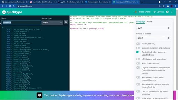The width and height of the screenshot is (178, 100).
Task: Go back in browser history
Action: tap(3, 6)
